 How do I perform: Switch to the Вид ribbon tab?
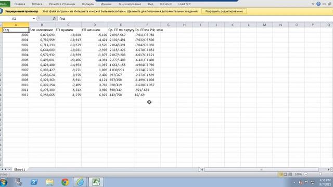point(150,4)
